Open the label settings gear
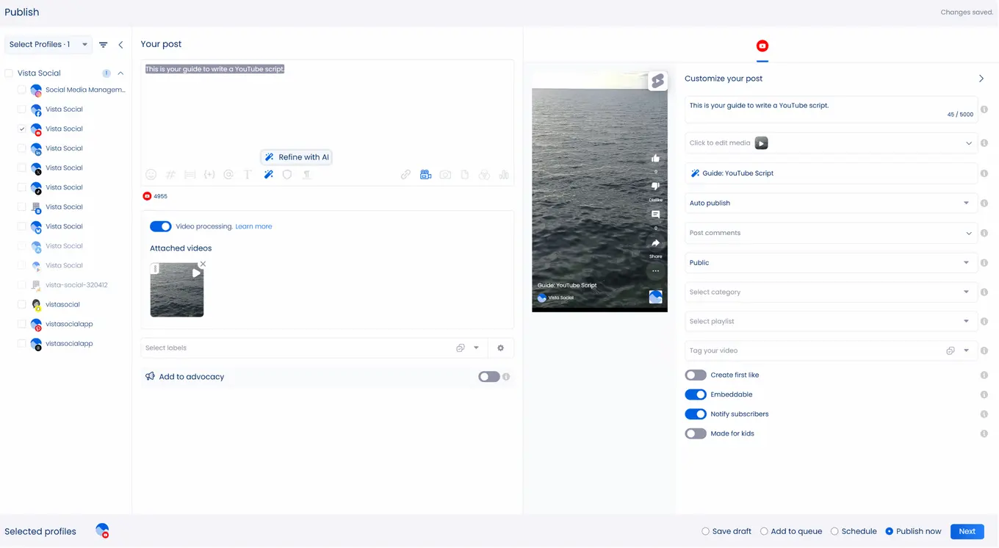 point(501,348)
